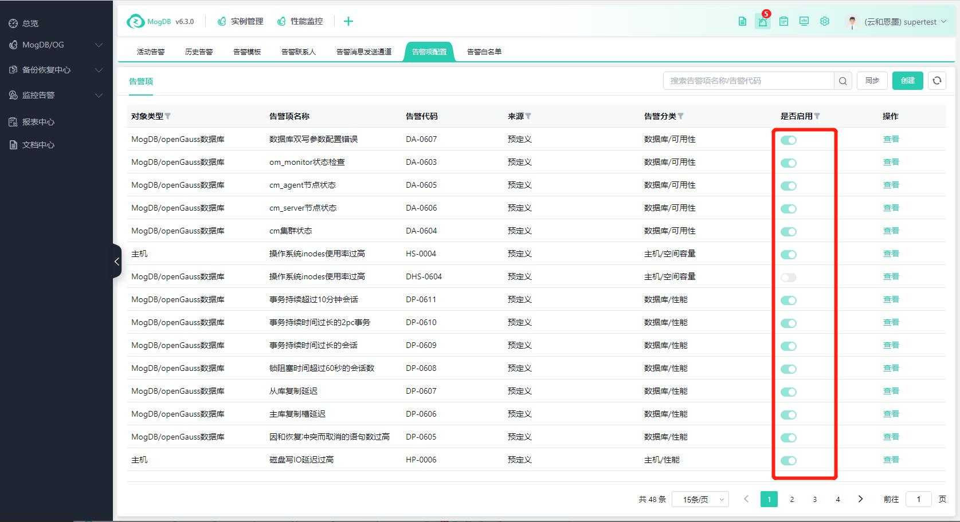Image resolution: width=960 pixels, height=522 pixels.
Task: Go to page 2
Action: pos(792,500)
